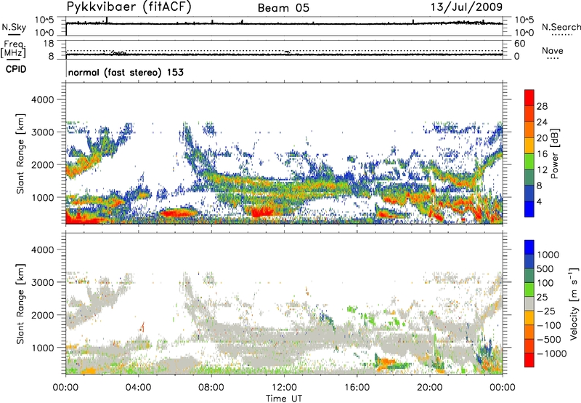Click the 3000 tick of the velocity panel
Viewport: 581px width, 403px height.
pos(42,282)
